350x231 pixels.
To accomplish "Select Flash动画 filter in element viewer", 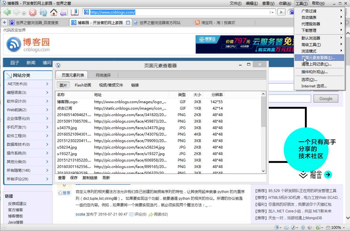I will click(x=83, y=85).
